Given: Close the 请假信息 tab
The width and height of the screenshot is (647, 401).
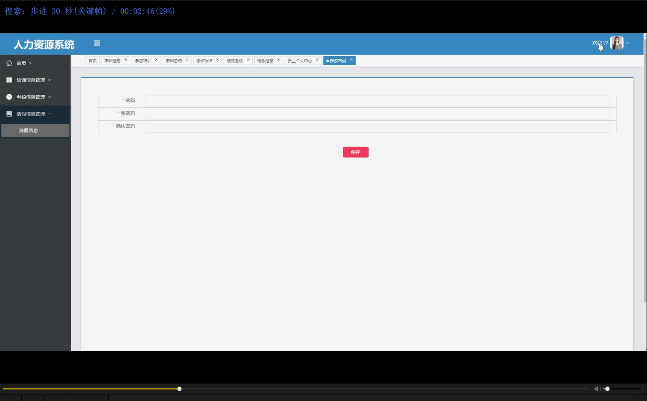Looking at the screenshot, I should 279,60.
